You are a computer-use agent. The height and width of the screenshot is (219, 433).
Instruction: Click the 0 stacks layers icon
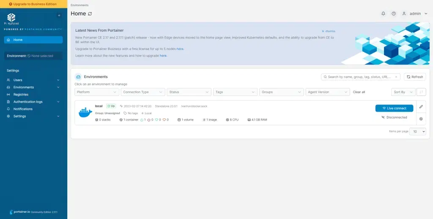click(97, 120)
